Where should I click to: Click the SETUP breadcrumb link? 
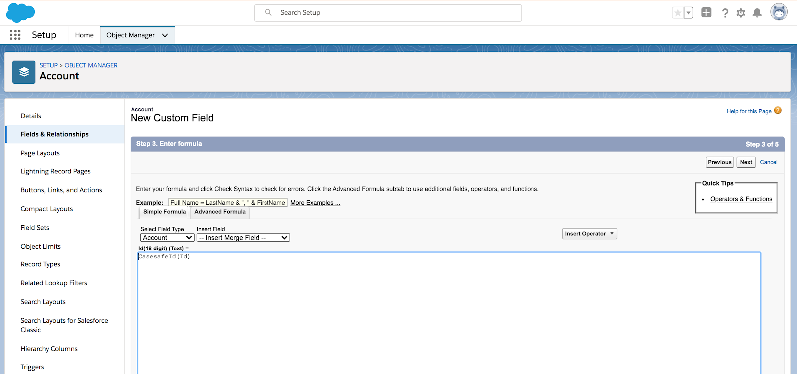point(49,65)
